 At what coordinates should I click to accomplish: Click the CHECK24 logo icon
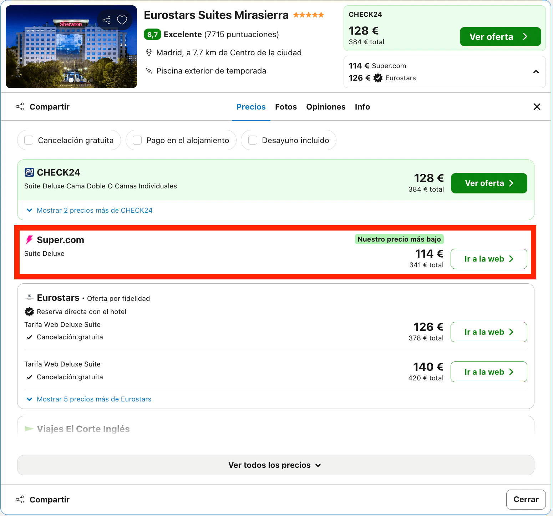click(29, 172)
